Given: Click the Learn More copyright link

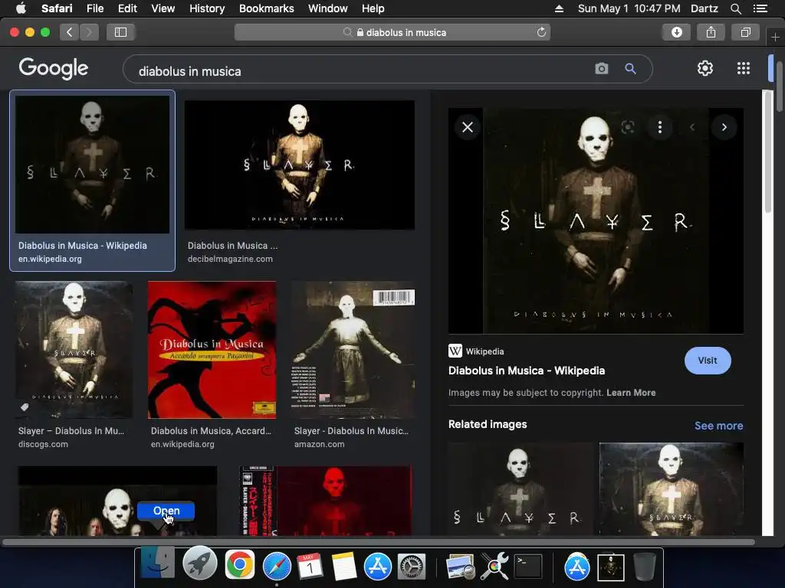Looking at the screenshot, I should click(x=631, y=393).
